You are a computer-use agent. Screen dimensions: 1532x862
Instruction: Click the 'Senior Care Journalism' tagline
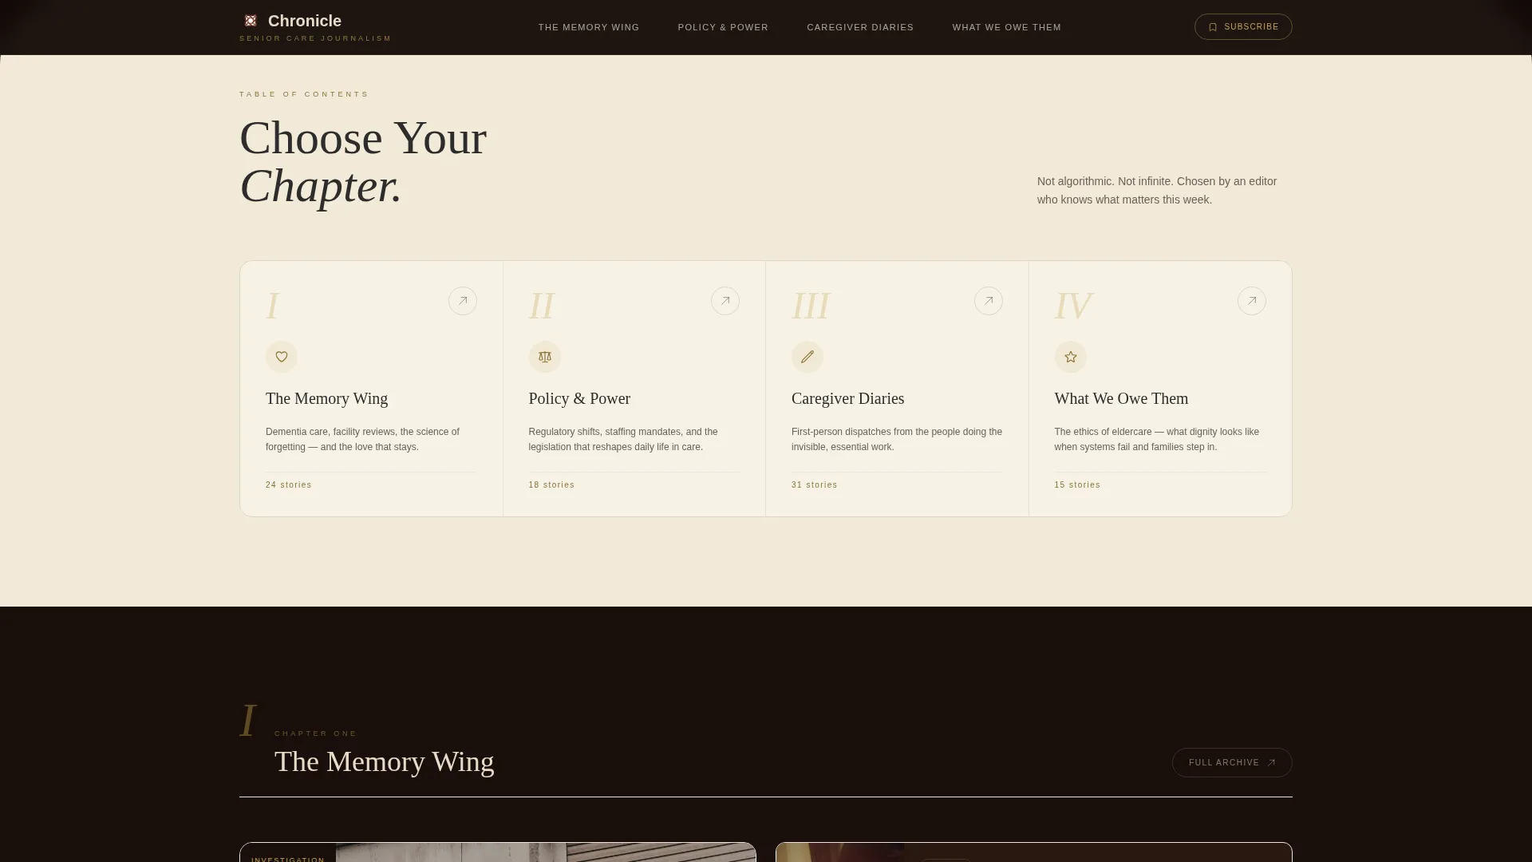click(315, 38)
